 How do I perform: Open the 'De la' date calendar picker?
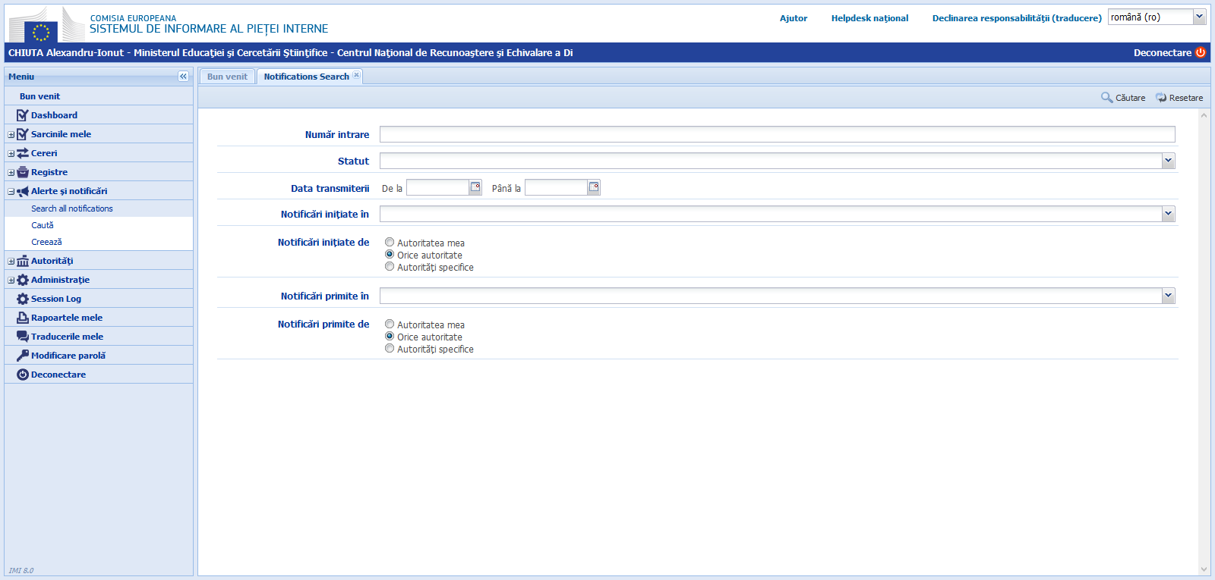pyautogui.click(x=475, y=187)
